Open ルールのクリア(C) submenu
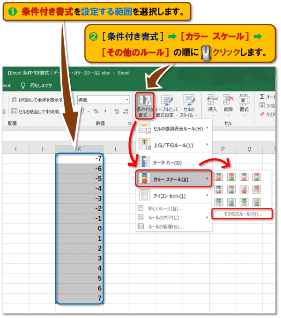This screenshot has width=281, height=318. [x=174, y=217]
